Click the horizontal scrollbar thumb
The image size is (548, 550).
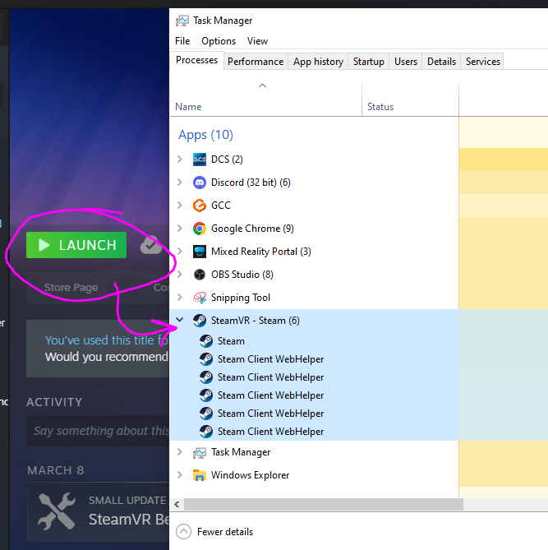pyautogui.click(x=324, y=505)
